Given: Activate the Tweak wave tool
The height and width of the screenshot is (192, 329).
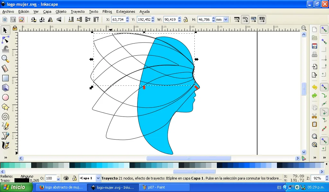Looking at the screenshot, I should (5, 49).
